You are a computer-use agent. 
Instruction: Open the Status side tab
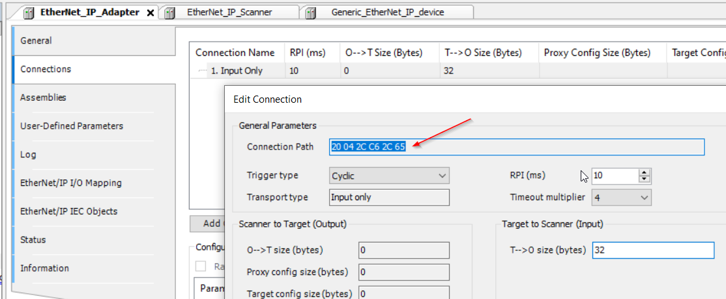(94, 240)
